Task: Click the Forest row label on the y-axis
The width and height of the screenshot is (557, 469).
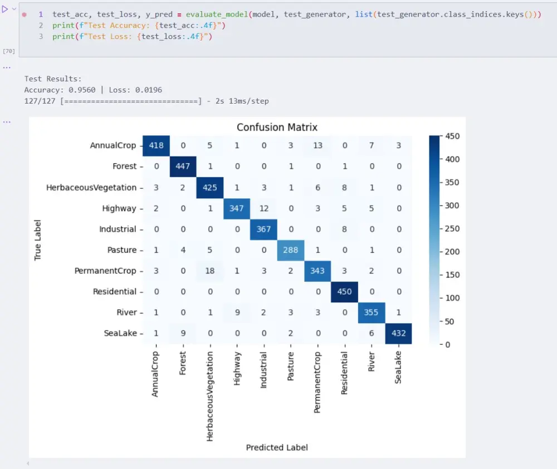Action: coord(125,166)
